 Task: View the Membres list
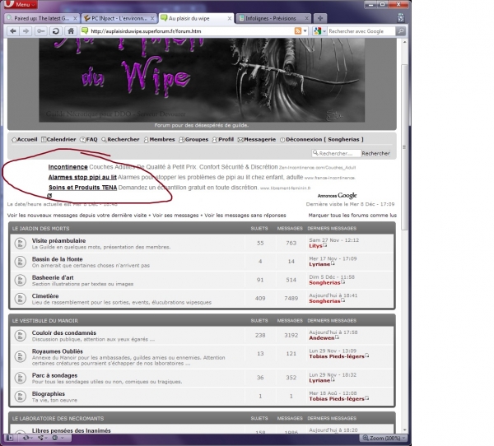[x=159, y=140]
